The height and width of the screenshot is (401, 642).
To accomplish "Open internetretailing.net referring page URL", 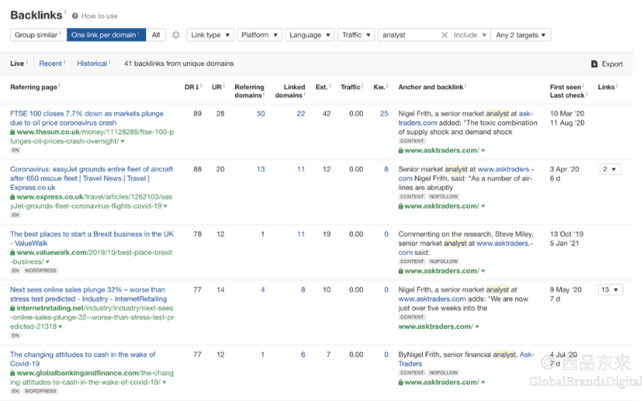I will tap(91, 317).
